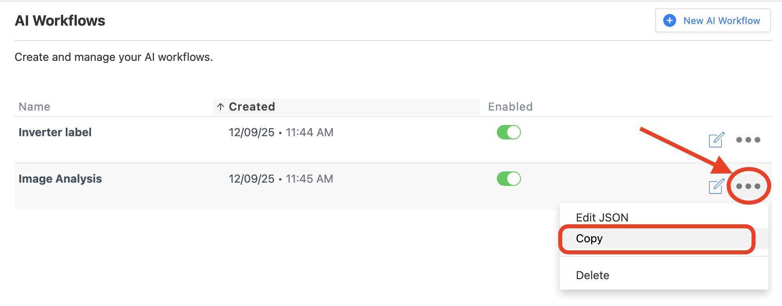The image size is (782, 306).
Task: Disable the Inverter label workflow toggle
Action: click(509, 132)
